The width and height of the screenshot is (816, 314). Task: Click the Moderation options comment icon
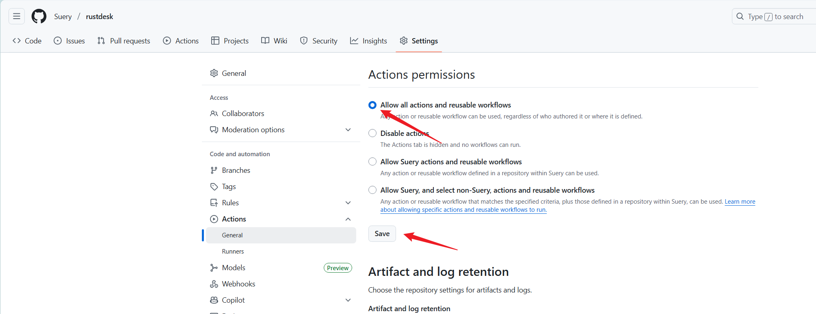point(214,130)
